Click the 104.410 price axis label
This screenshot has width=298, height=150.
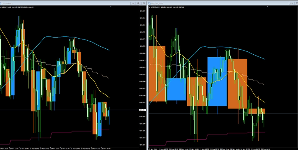point(143,67)
